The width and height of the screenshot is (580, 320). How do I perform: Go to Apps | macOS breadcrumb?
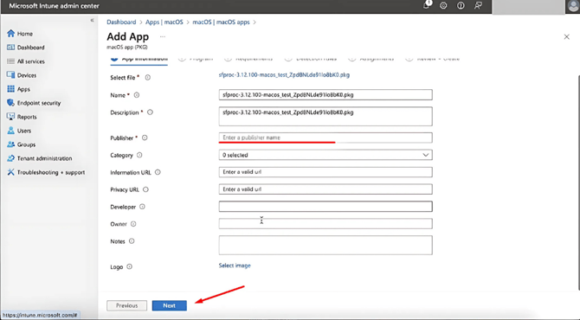tap(164, 22)
